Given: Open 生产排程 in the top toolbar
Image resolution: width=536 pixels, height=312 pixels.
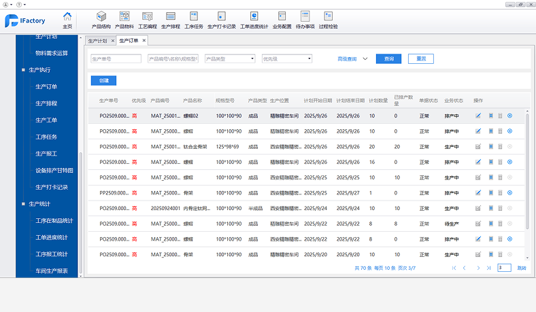Looking at the screenshot, I should [171, 20].
